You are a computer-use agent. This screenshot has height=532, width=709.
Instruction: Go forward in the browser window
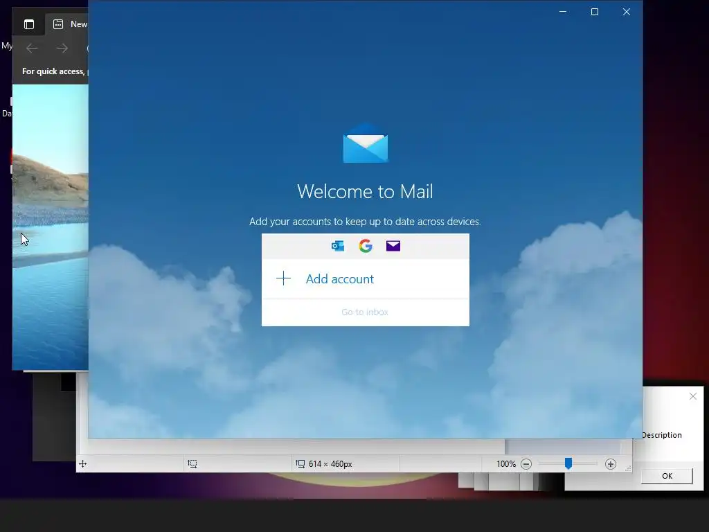tap(62, 48)
